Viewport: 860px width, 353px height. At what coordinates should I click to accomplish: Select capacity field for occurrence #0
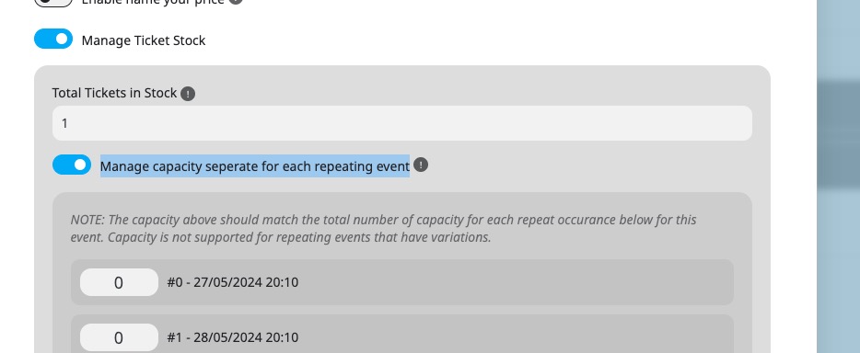[119, 282]
